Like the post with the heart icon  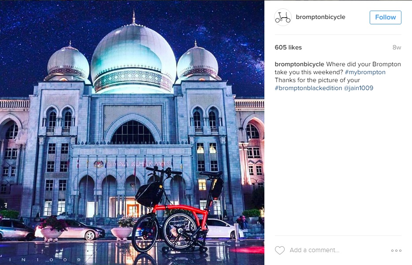pos(279,250)
